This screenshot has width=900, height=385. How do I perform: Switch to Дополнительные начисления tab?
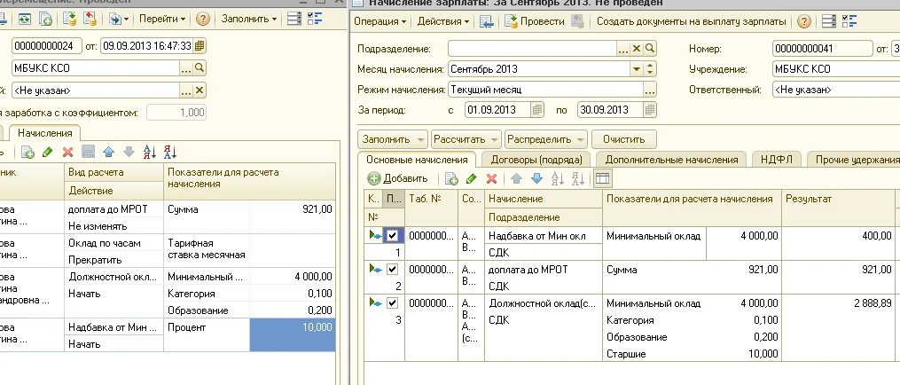tap(671, 160)
